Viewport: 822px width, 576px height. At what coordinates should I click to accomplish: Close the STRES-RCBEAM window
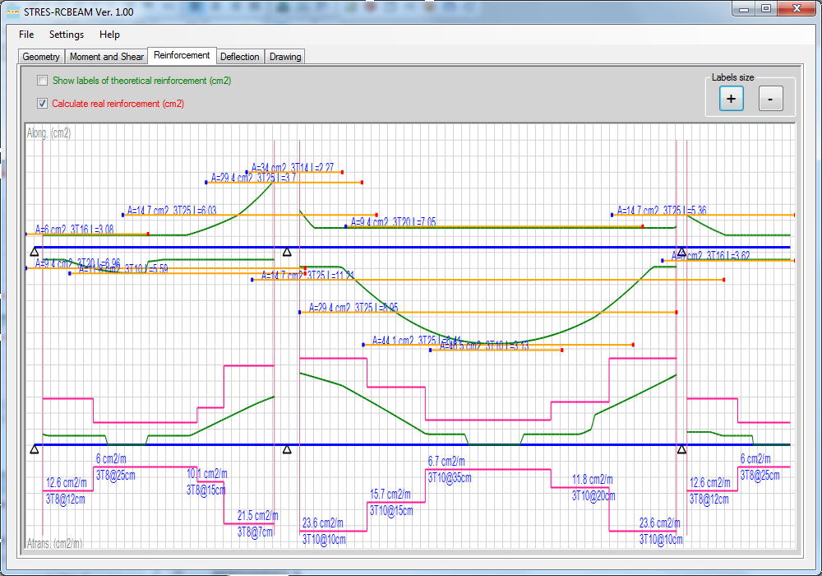coord(797,9)
